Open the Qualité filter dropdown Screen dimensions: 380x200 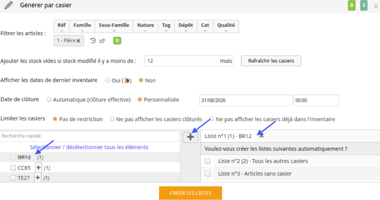226,26
